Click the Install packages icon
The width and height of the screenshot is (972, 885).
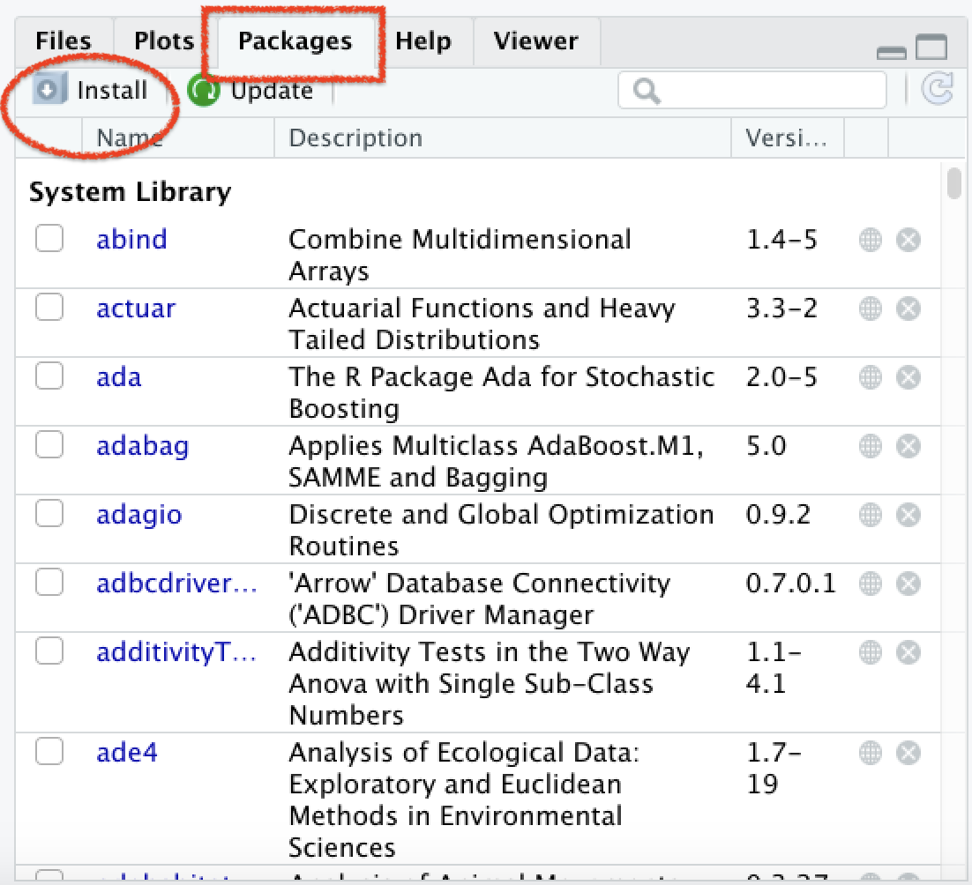[49, 90]
